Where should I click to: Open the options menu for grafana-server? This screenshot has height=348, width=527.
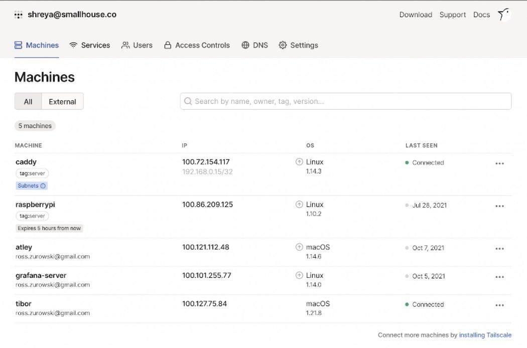click(500, 276)
